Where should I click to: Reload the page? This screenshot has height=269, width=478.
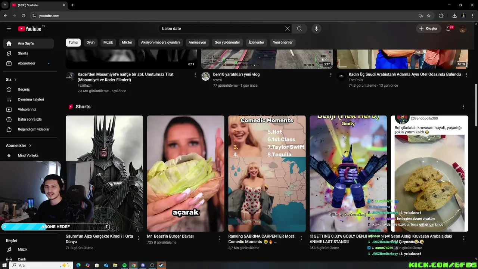(23, 16)
